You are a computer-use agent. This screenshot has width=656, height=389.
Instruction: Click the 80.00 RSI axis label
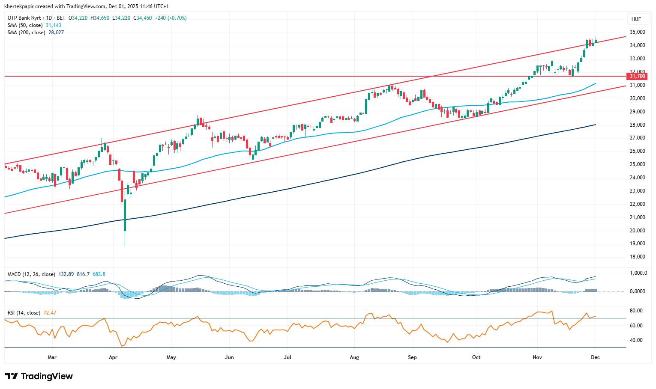coord(636,311)
